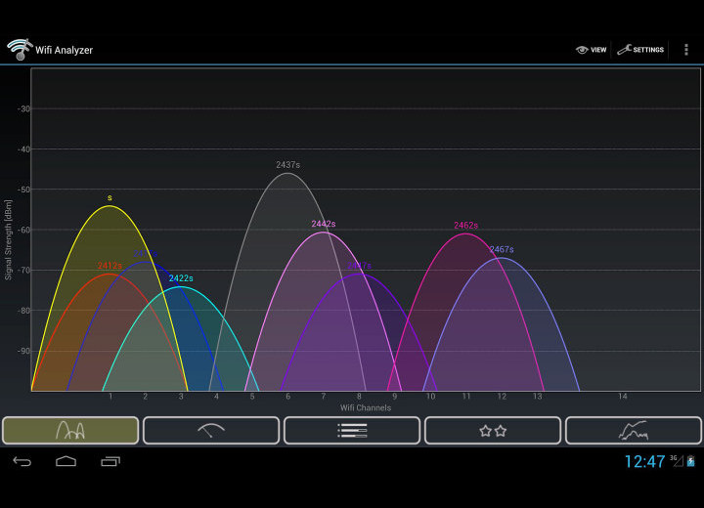This screenshot has height=508, width=704.
Task: Select the magenta 2462s network label
Action: [x=465, y=226]
